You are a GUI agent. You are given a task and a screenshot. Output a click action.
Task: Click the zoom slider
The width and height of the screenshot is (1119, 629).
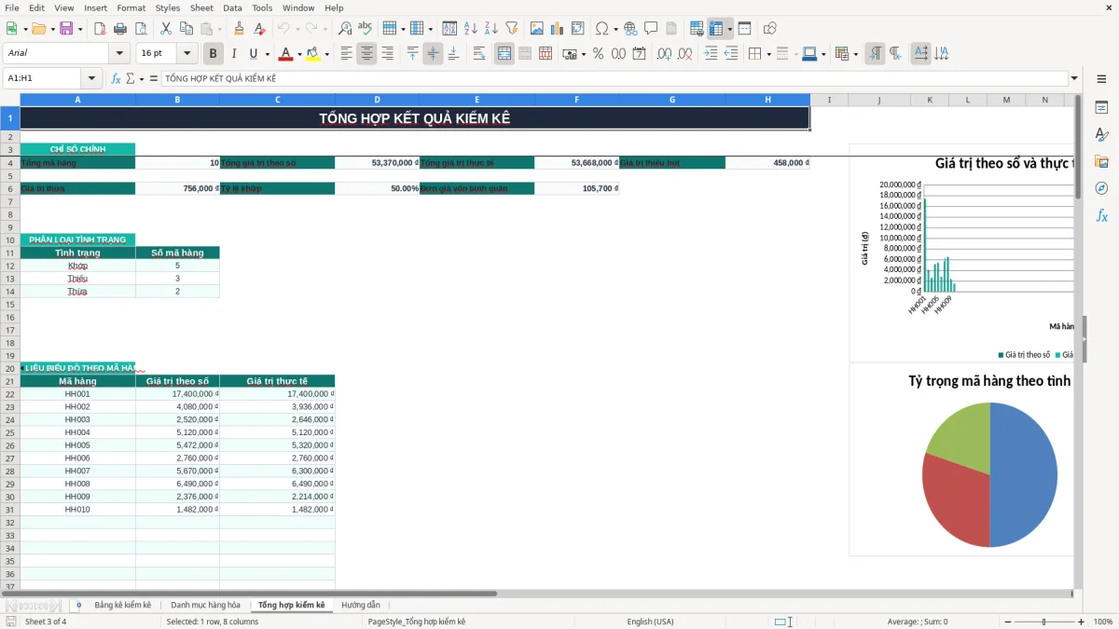[x=1044, y=622]
